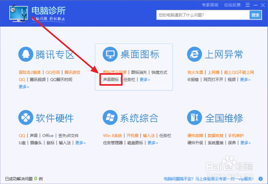Open the 软件硬件 heading

55,118
